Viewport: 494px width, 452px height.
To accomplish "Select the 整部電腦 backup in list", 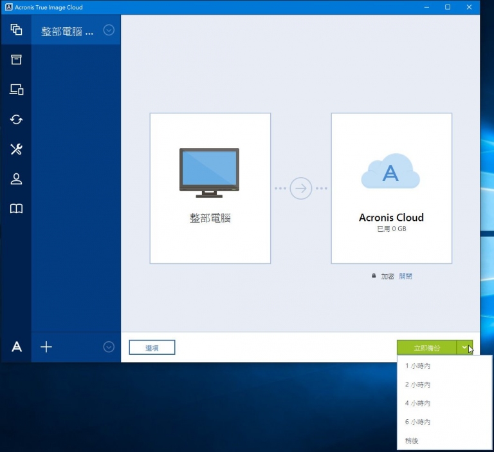I will pyautogui.click(x=76, y=30).
